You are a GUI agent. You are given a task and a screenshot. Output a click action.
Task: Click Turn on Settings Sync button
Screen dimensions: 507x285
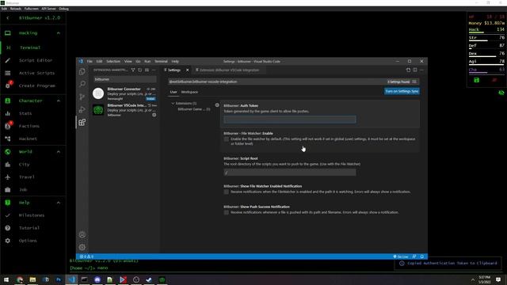[x=402, y=92]
